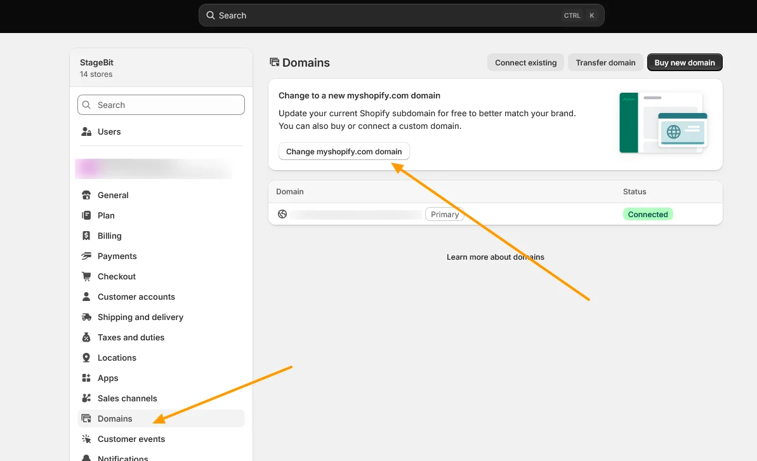Click the Notifications bell icon
This screenshot has height=461, width=757.
coord(86,458)
